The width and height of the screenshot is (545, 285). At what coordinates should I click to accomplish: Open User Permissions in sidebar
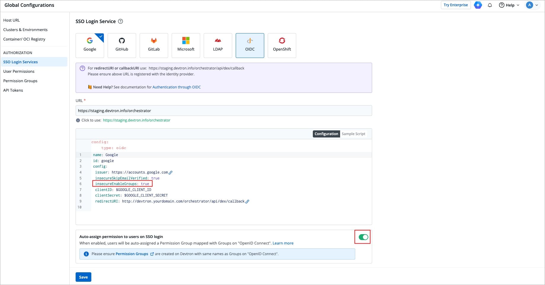pyautogui.click(x=19, y=71)
